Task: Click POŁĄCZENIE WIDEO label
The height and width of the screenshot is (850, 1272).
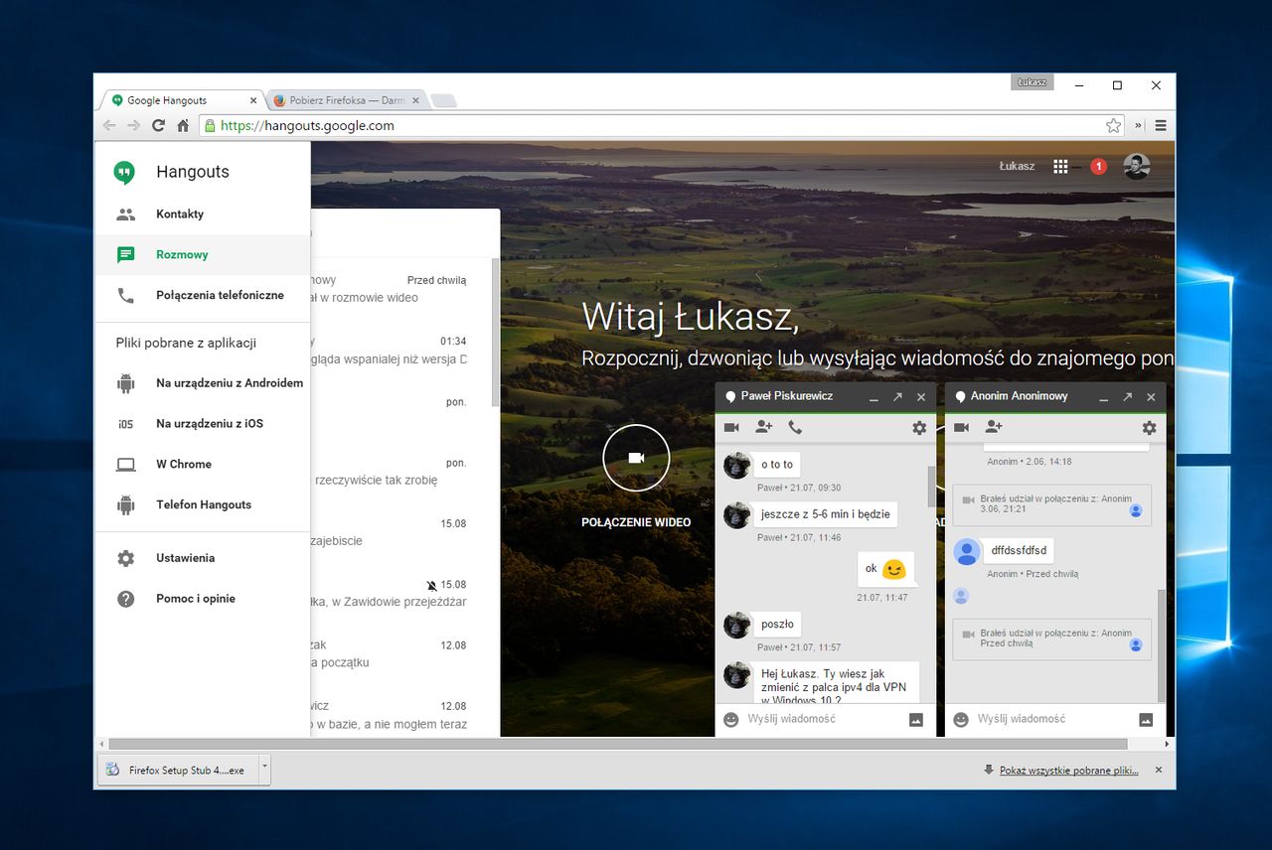Action: [x=636, y=522]
